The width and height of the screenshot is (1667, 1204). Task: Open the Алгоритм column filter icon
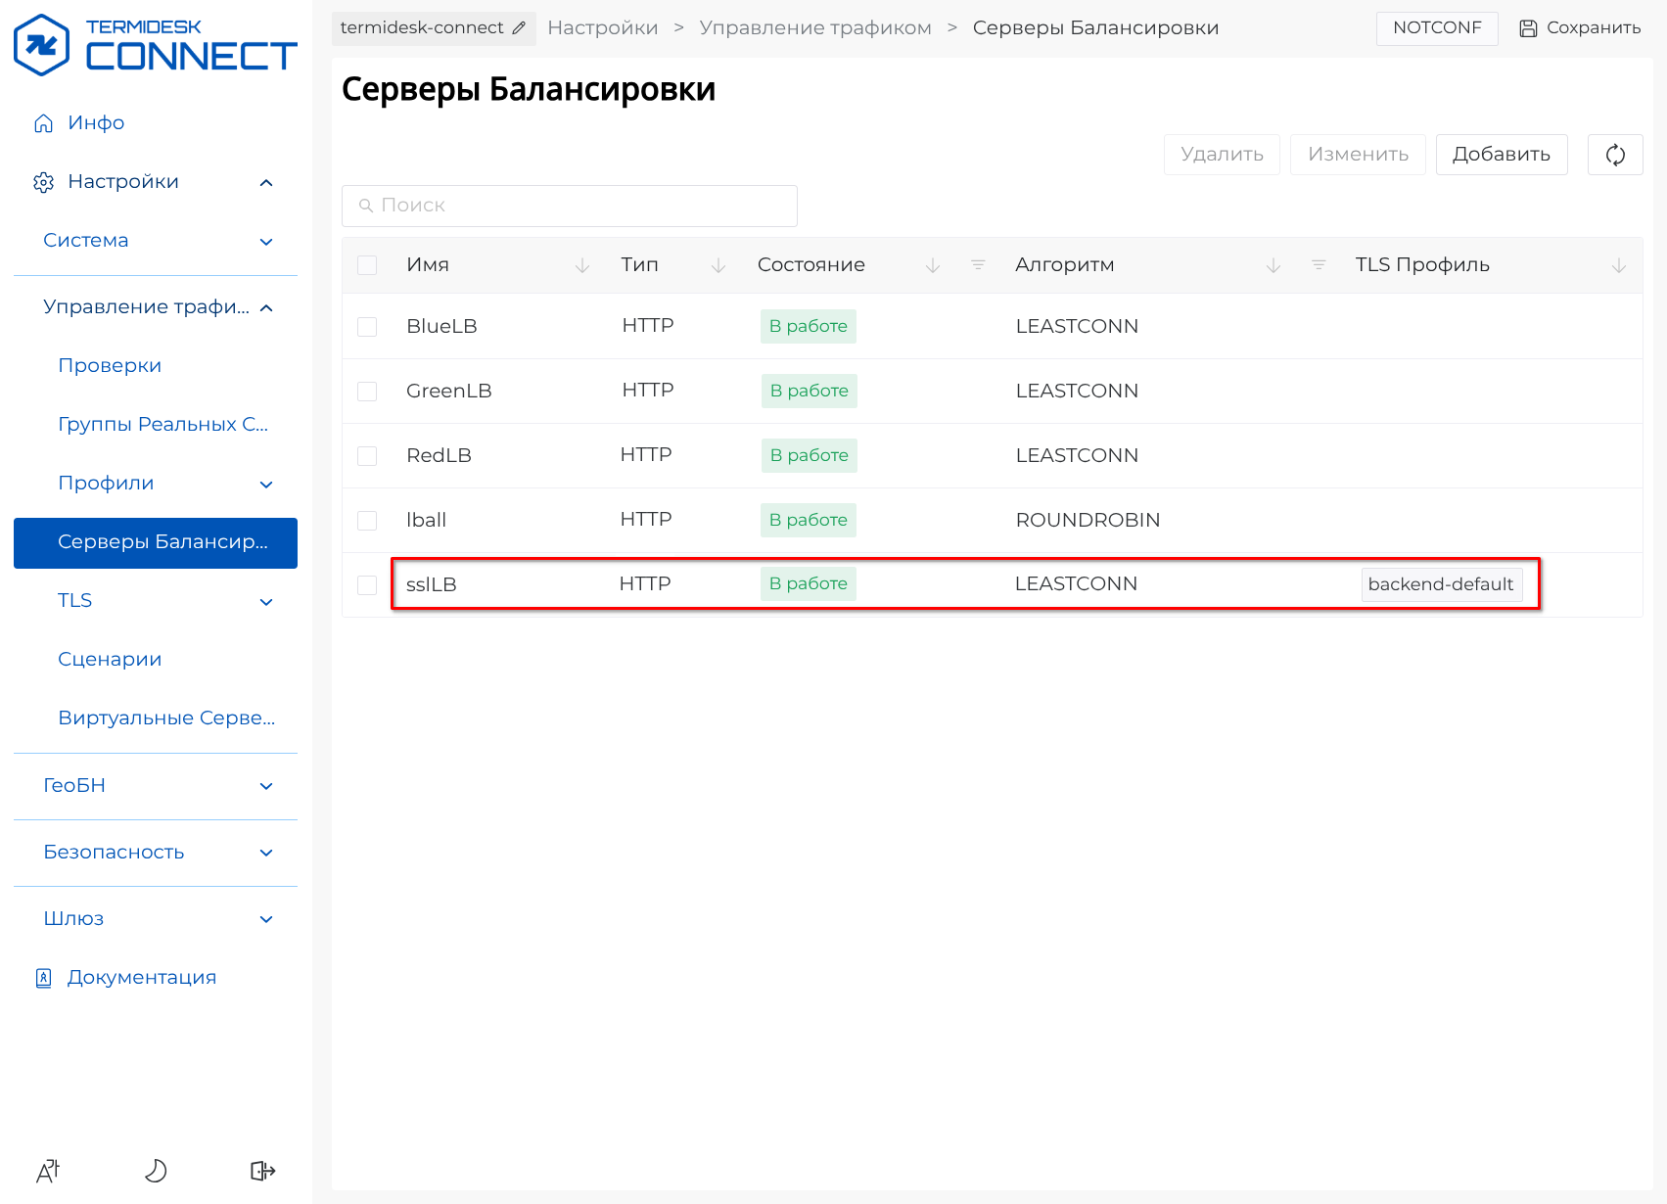point(1318,265)
